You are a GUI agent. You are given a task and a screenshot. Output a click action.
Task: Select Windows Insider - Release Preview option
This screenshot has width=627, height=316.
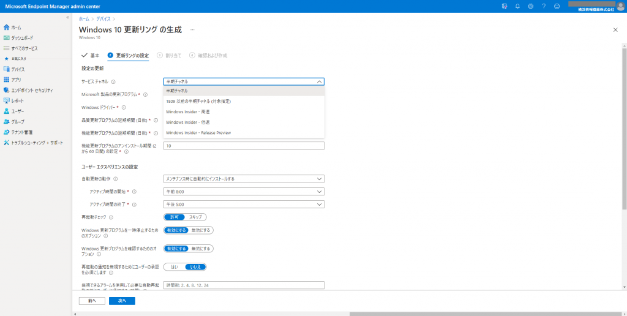coord(244,132)
